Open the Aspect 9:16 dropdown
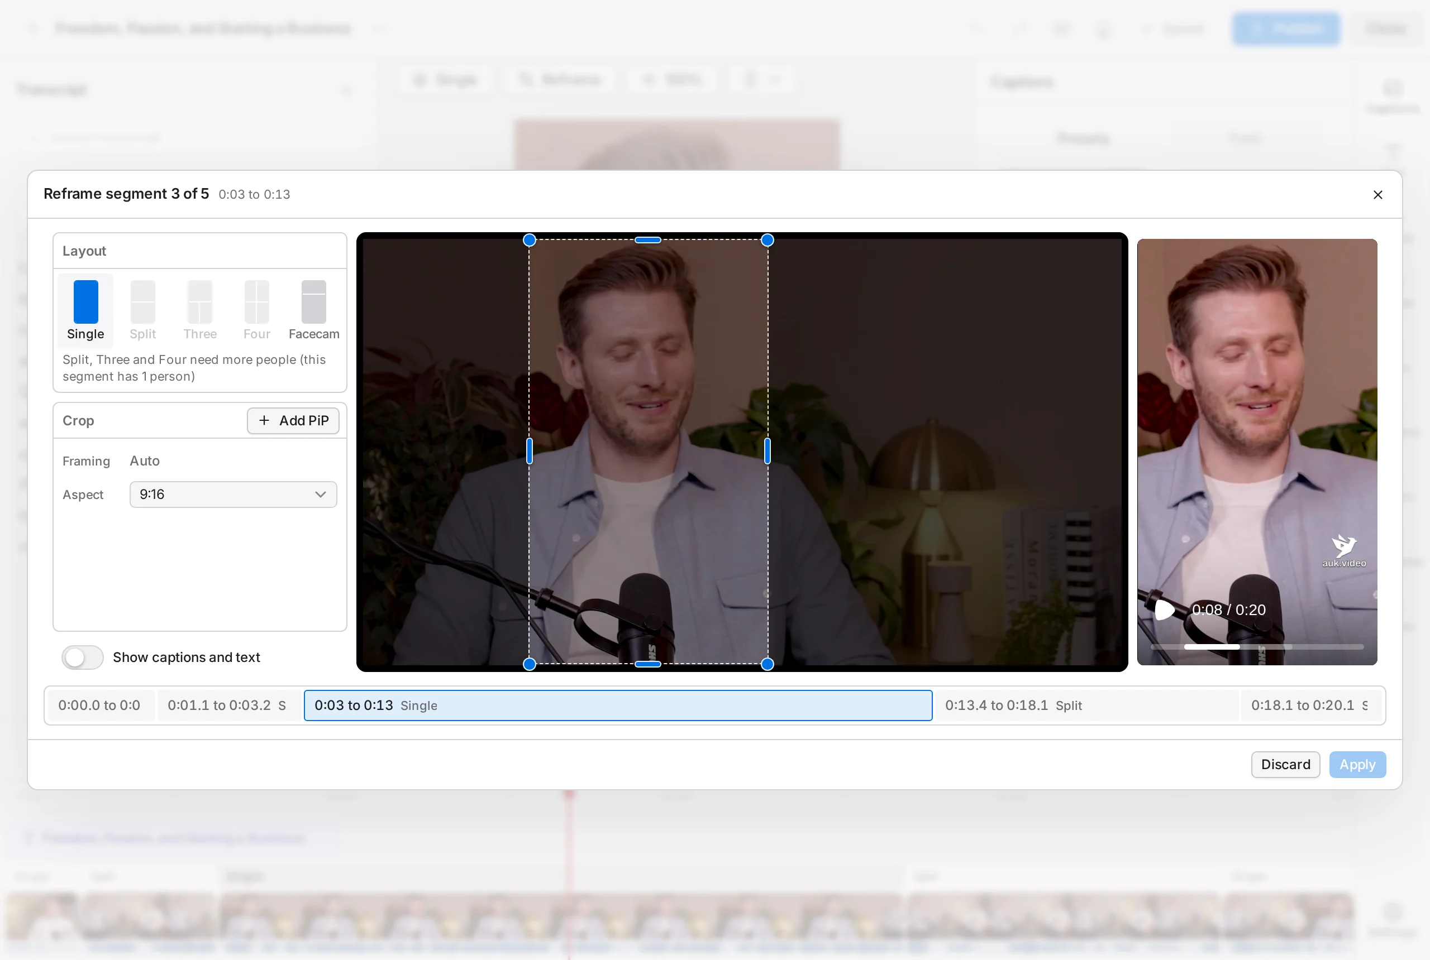 [x=233, y=494]
